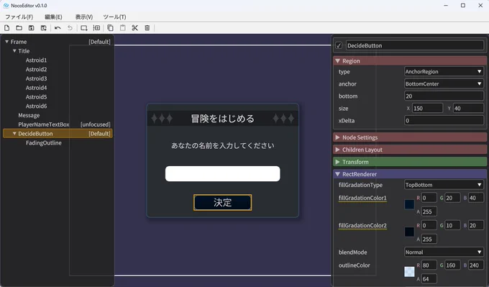Screen dimensions: 489x287
Task: Click the Undo arrow icon
Action: coord(58,28)
